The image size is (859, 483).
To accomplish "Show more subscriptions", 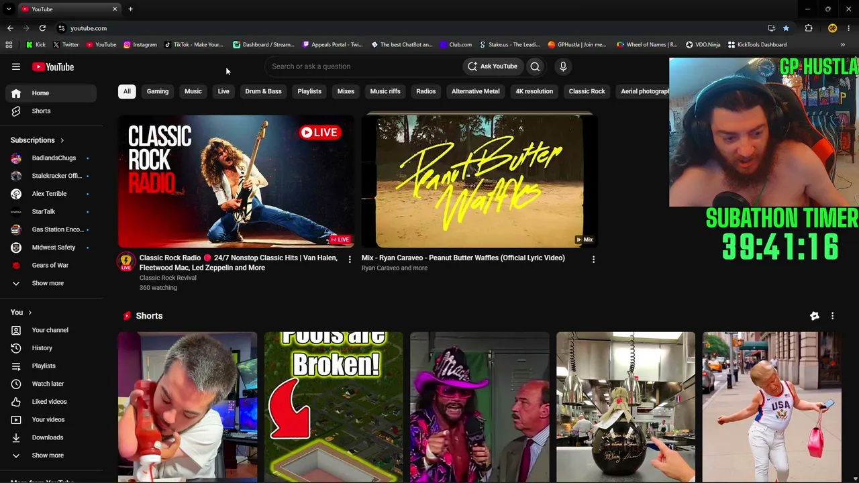I will click(51, 283).
